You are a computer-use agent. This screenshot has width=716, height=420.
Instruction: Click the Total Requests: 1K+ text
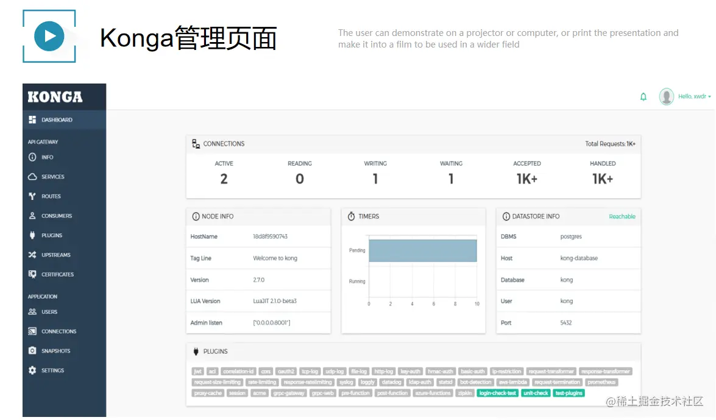[x=610, y=144]
